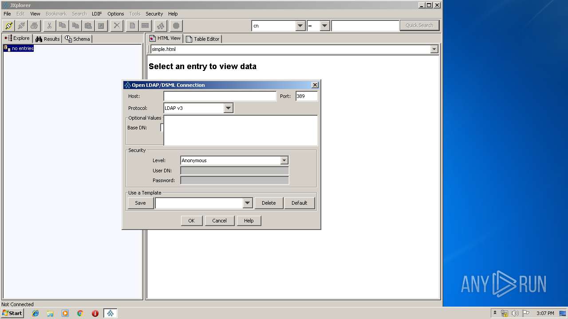The width and height of the screenshot is (568, 319).
Task: Open the View menu
Action: [35, 14]
